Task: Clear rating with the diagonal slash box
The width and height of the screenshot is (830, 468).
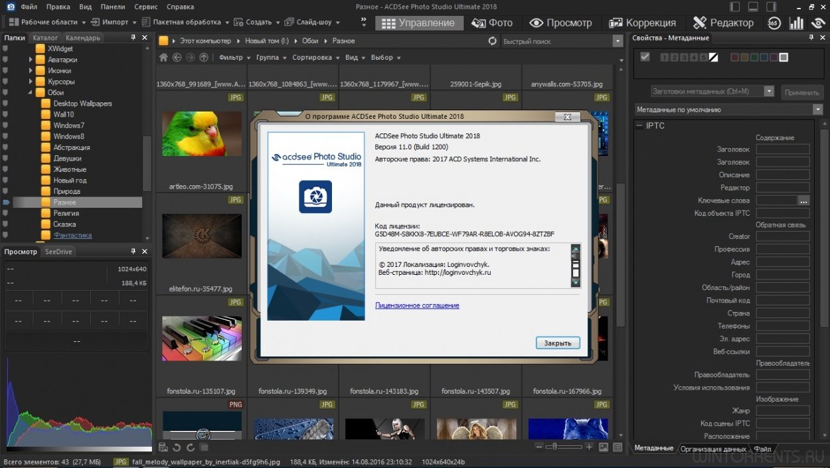Action: (713, 58)
